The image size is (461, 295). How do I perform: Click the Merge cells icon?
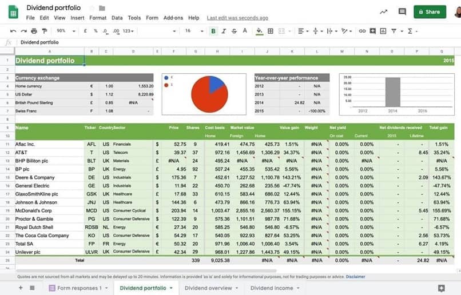pos(281,31)
